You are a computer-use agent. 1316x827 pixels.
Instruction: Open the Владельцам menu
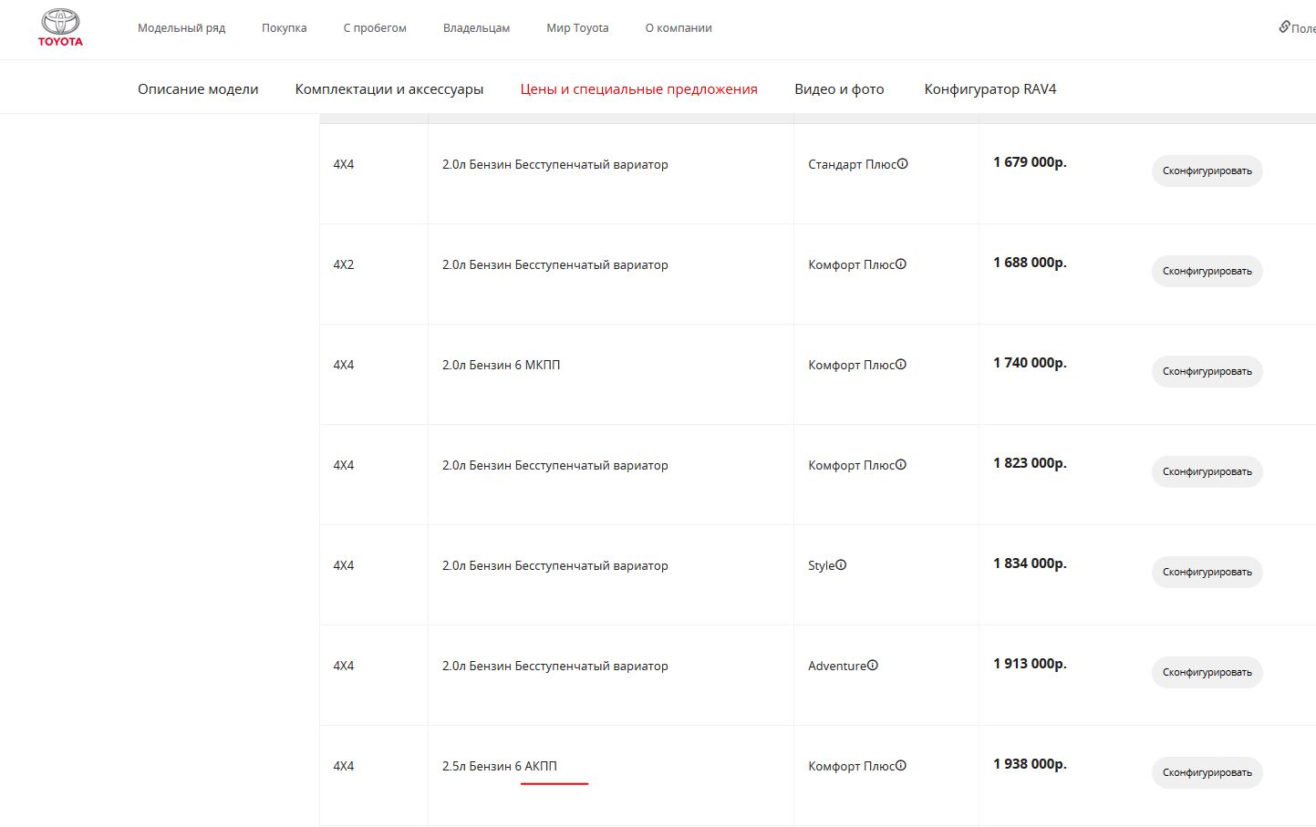[x=476, y=28]
